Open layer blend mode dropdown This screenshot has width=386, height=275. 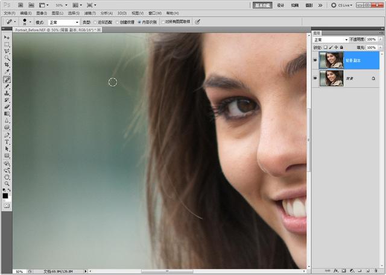[x=331, y=40]
